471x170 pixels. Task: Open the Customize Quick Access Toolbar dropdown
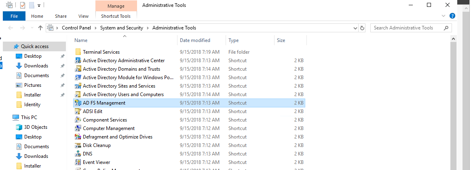[39, 6]
